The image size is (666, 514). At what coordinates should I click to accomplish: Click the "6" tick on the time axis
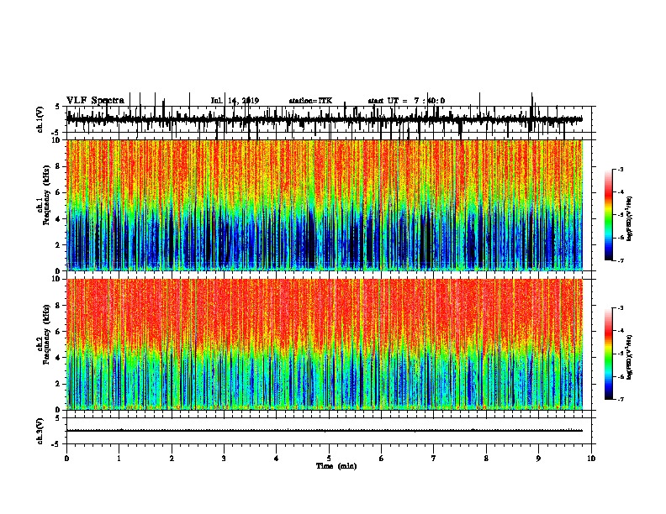(x=382, y=459)
